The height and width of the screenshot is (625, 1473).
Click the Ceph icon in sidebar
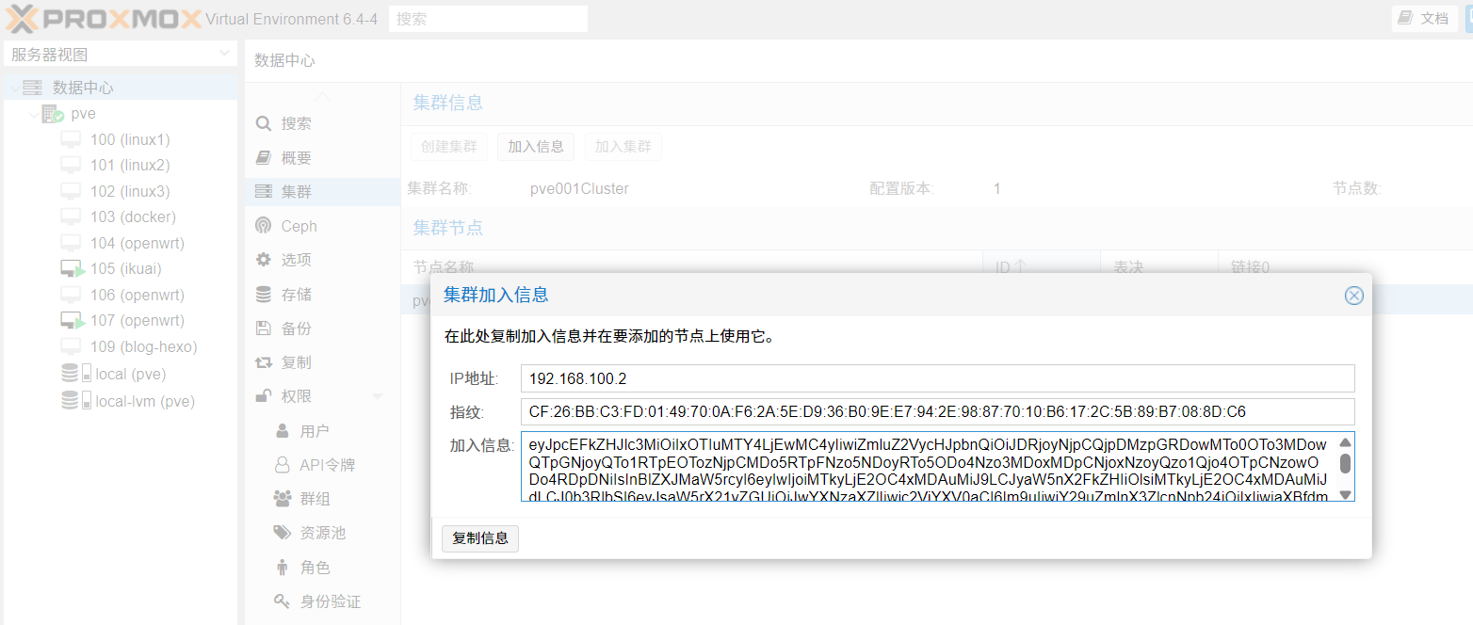tap(264, 226)
